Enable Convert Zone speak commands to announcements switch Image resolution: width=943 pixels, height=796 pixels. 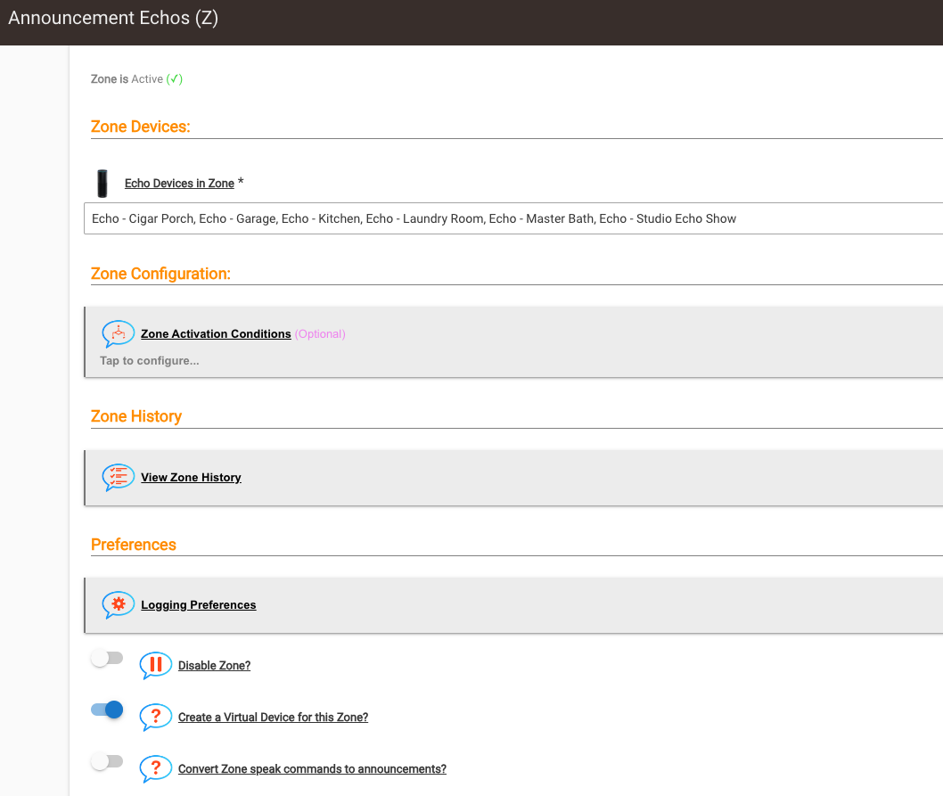click(x=107, y=762)
